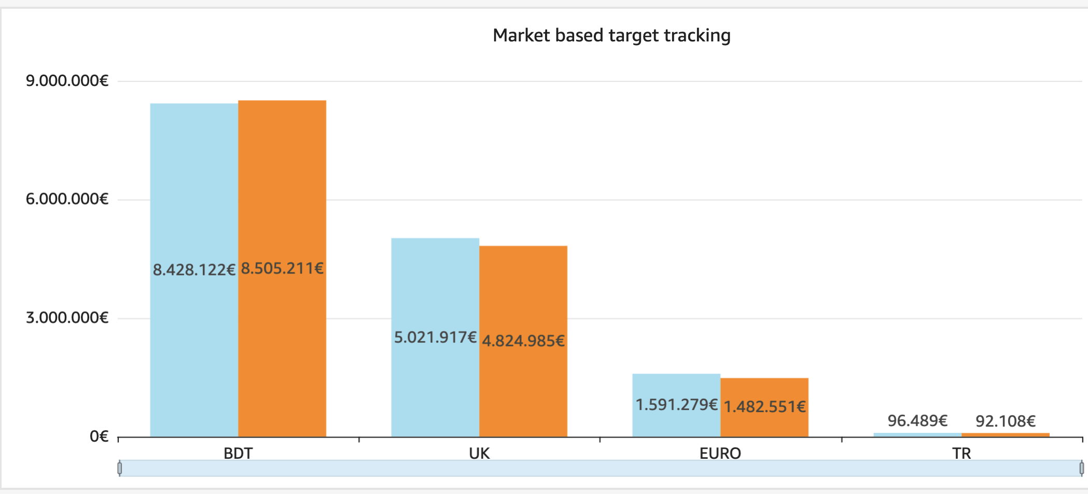Click the 92.108€ data label

[x=1006, y=421]
